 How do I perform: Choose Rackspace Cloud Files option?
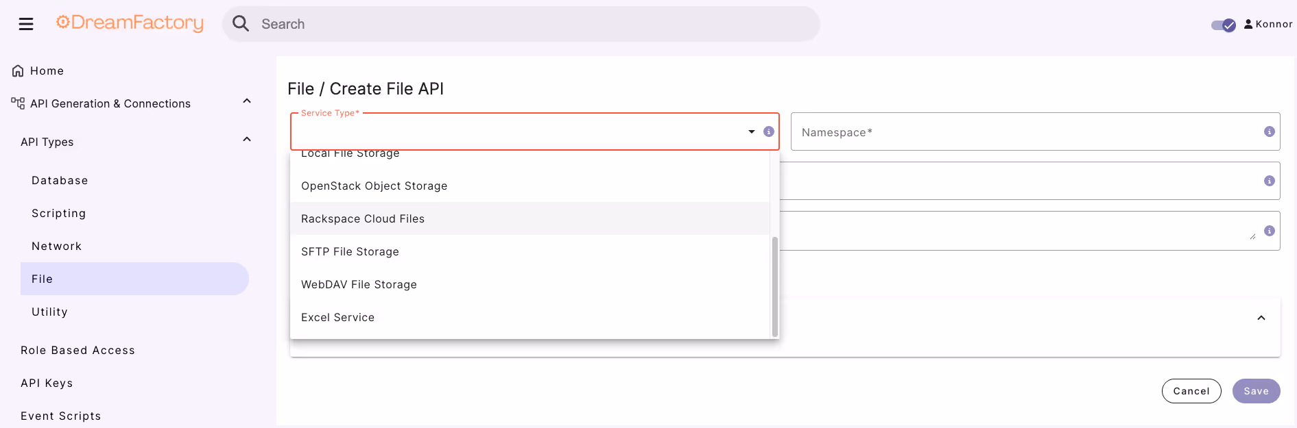[529, 218]
